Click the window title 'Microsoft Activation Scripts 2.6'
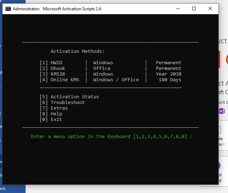The height and width of the screenshot is (193, 228). pyautogui.click(x=72, y=9)
